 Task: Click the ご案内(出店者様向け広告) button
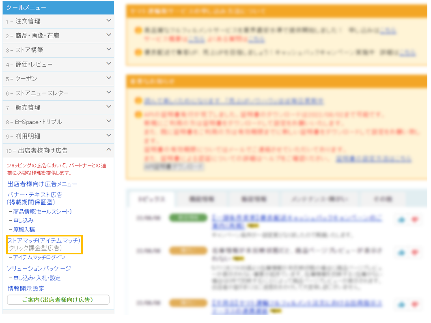pyautogui.click(x=58, y=299)
